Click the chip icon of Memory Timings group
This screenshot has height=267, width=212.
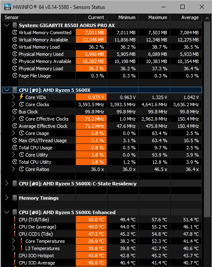[x=15, y=198]
